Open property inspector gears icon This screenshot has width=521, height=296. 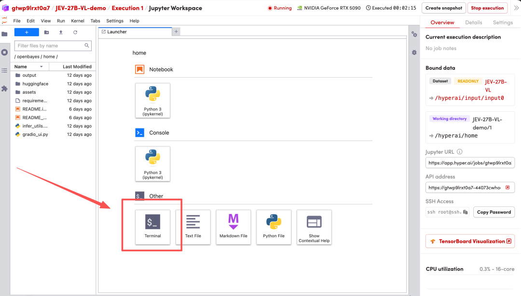(x=414, y=34)
